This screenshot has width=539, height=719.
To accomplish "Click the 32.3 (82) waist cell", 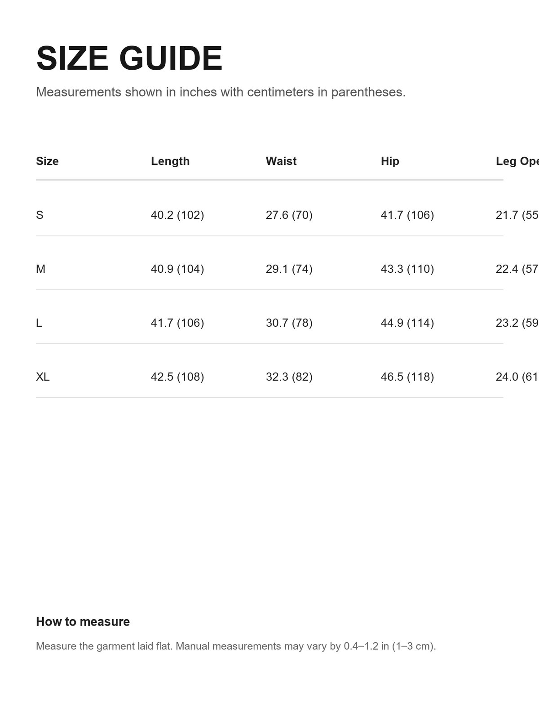I will [289, 377].
